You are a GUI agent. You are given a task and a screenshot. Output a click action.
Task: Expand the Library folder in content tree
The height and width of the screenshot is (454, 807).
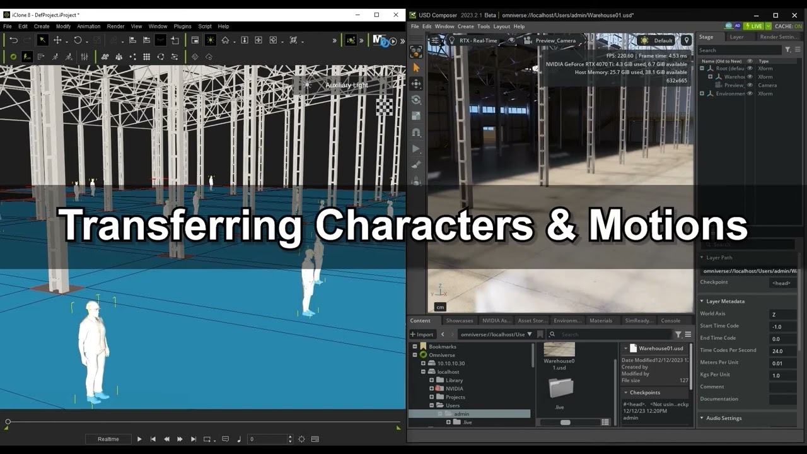click(432, 380)
